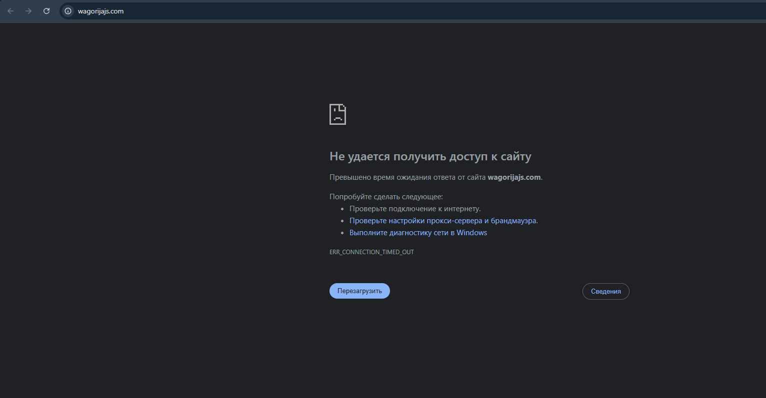
Task: Click the wagorijajs.com URL in address bar
Action: (x=100, y=11)
